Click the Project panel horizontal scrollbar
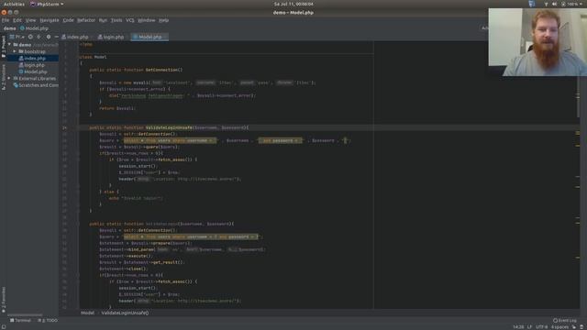 pyautogui.click(x=25, y=315)
